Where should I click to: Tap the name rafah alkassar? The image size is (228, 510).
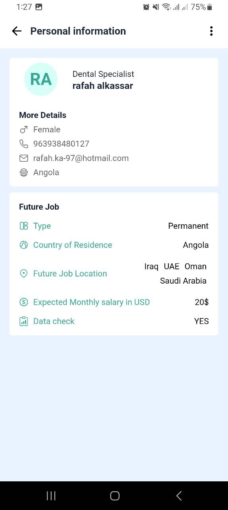click(x=103, y=86)
